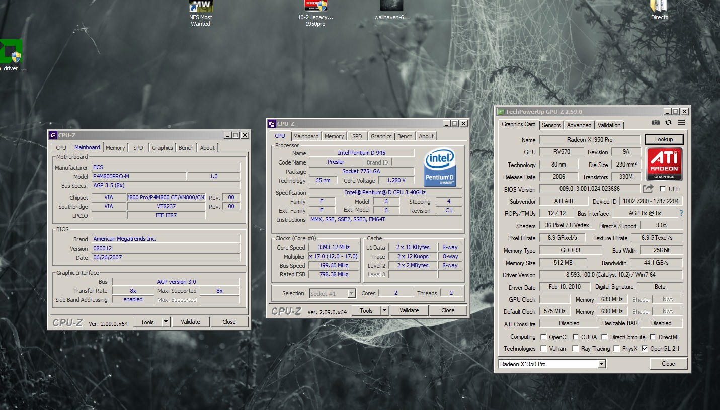Click the Lookup button in GPU-Z
Viewport: 720px width, 410px height.
pos(664,139)
